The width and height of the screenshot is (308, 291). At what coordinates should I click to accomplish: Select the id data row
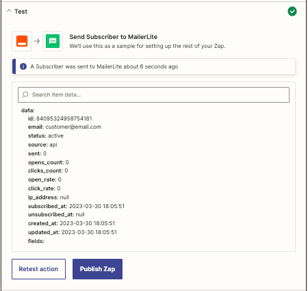pyautogui.click(x=60, y=118)
